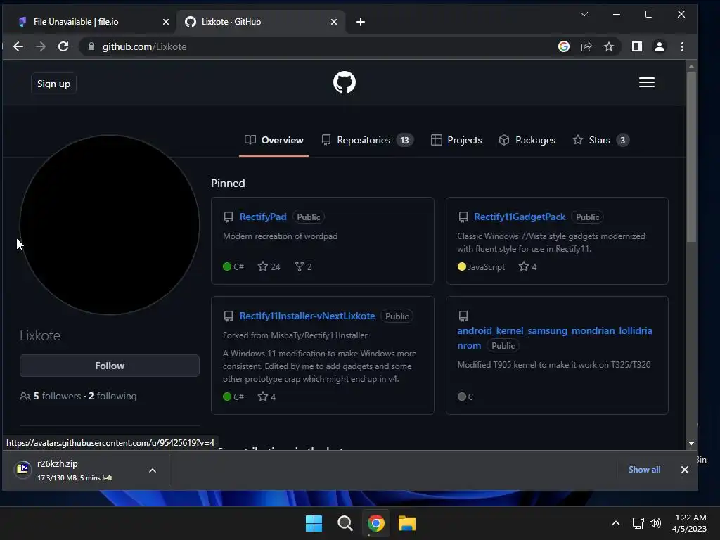Screen dimensions: 720x540
Task: Open a new browser tab
Action: tap(361, 22)
